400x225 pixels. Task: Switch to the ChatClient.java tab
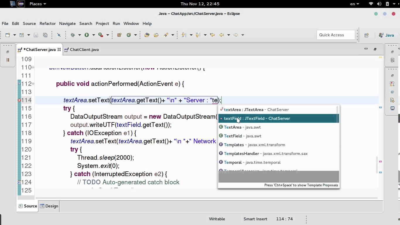coord(84,50)
